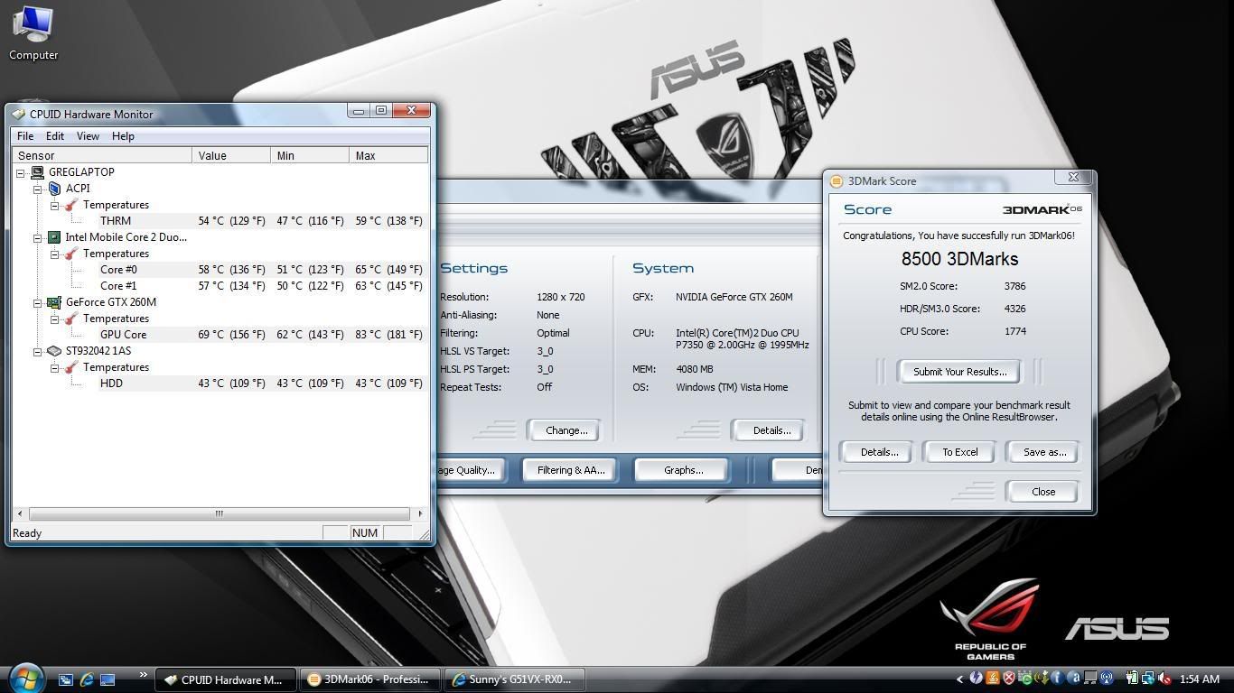Click the 3DMark Score window title icon
This screenshot has height=693, width=1234.
point(837,180)
